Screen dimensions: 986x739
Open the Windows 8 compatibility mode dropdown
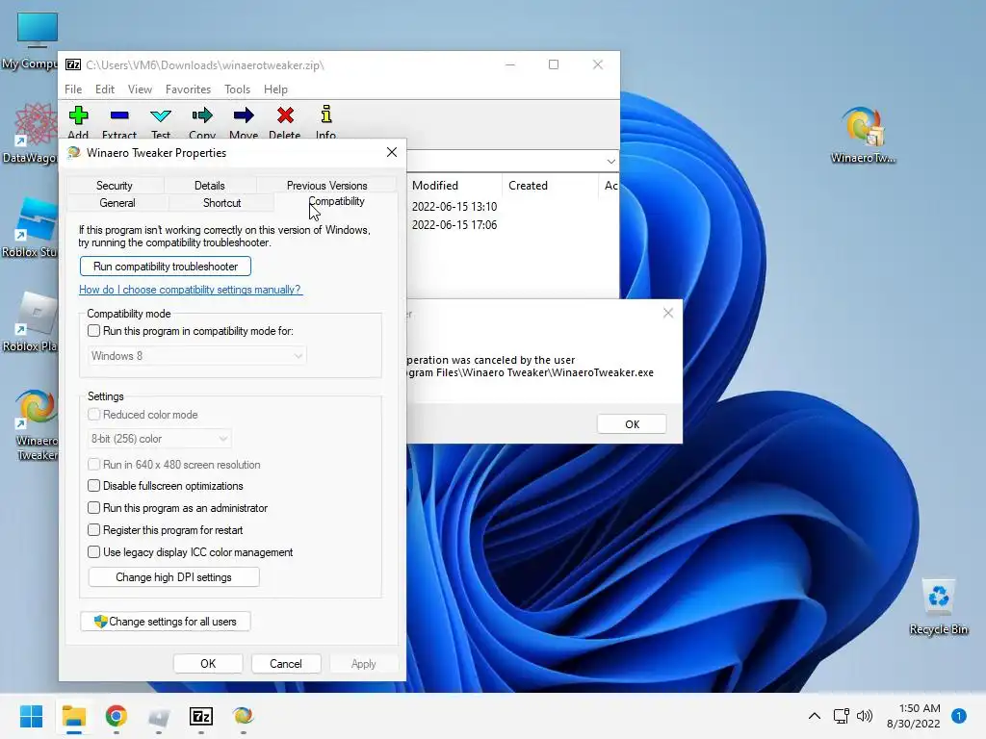196,356
